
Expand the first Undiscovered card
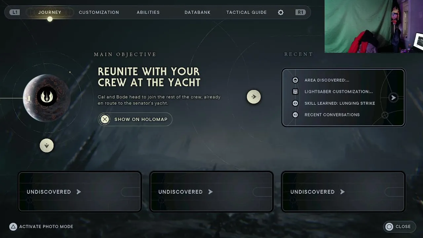(x=80, y=192)
